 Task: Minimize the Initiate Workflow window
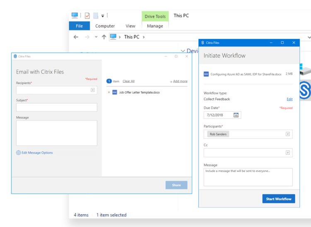271,43
